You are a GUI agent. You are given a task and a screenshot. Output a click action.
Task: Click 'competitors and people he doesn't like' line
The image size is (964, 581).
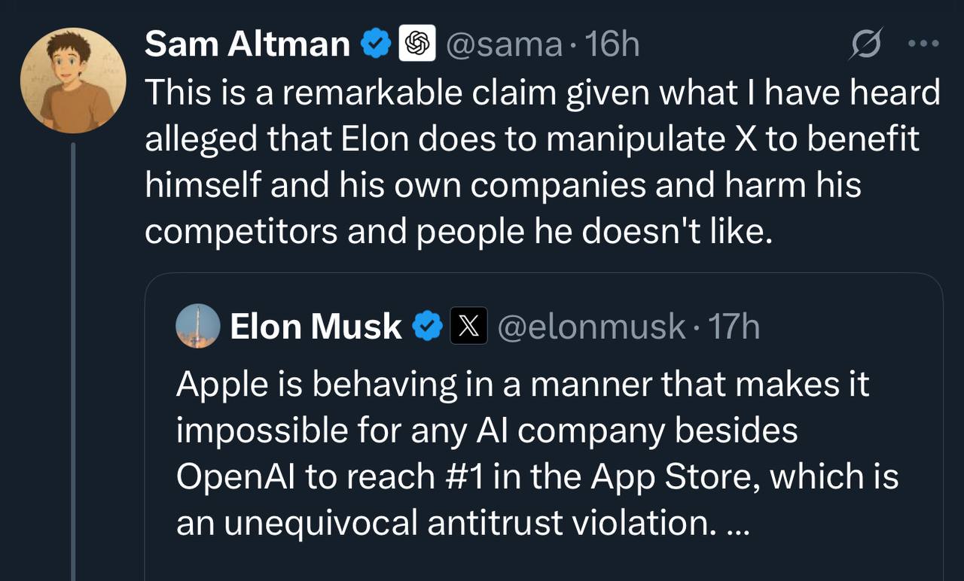pyautogui.click(x=458, y=233)
